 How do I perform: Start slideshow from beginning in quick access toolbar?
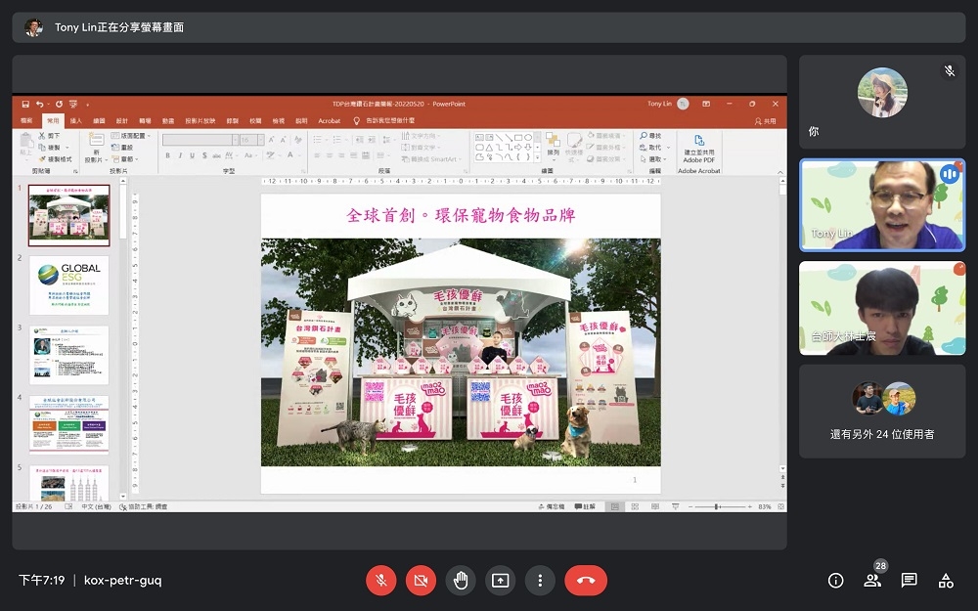coord(73,105)
